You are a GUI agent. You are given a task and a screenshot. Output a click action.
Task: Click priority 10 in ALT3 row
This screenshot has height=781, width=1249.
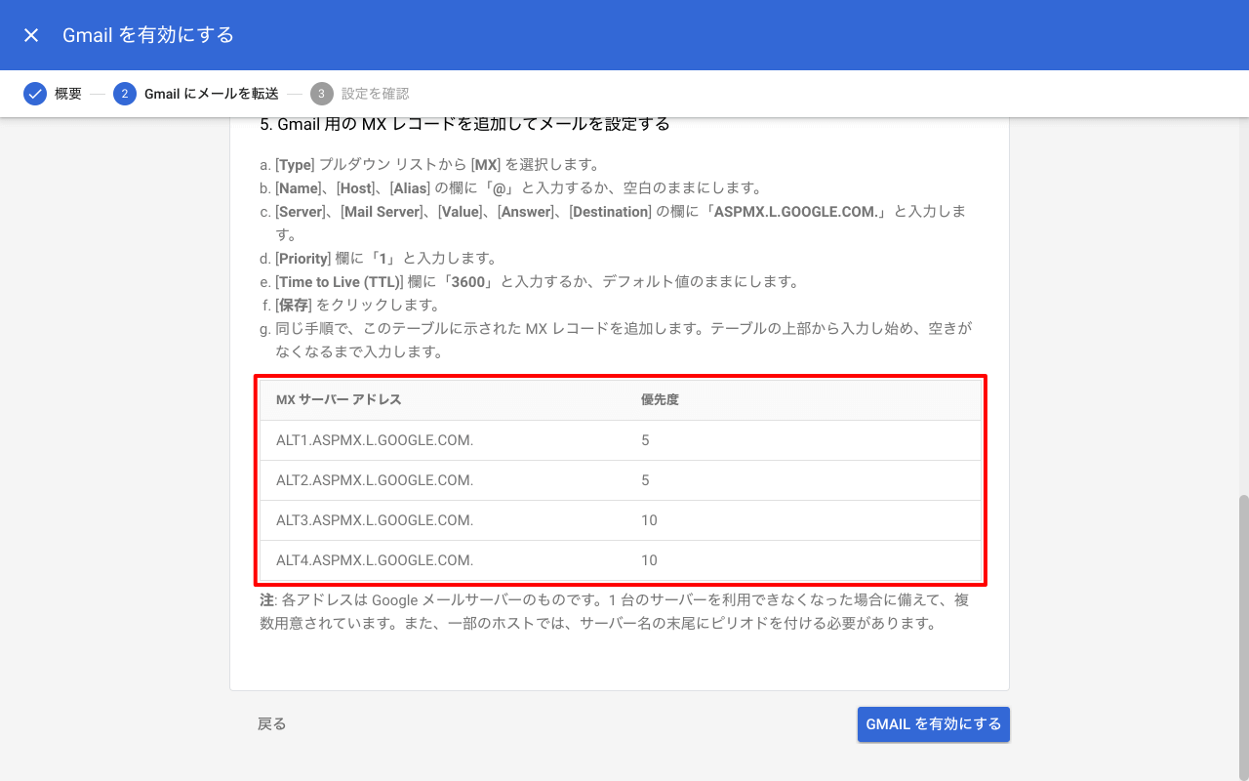(649, 520)
